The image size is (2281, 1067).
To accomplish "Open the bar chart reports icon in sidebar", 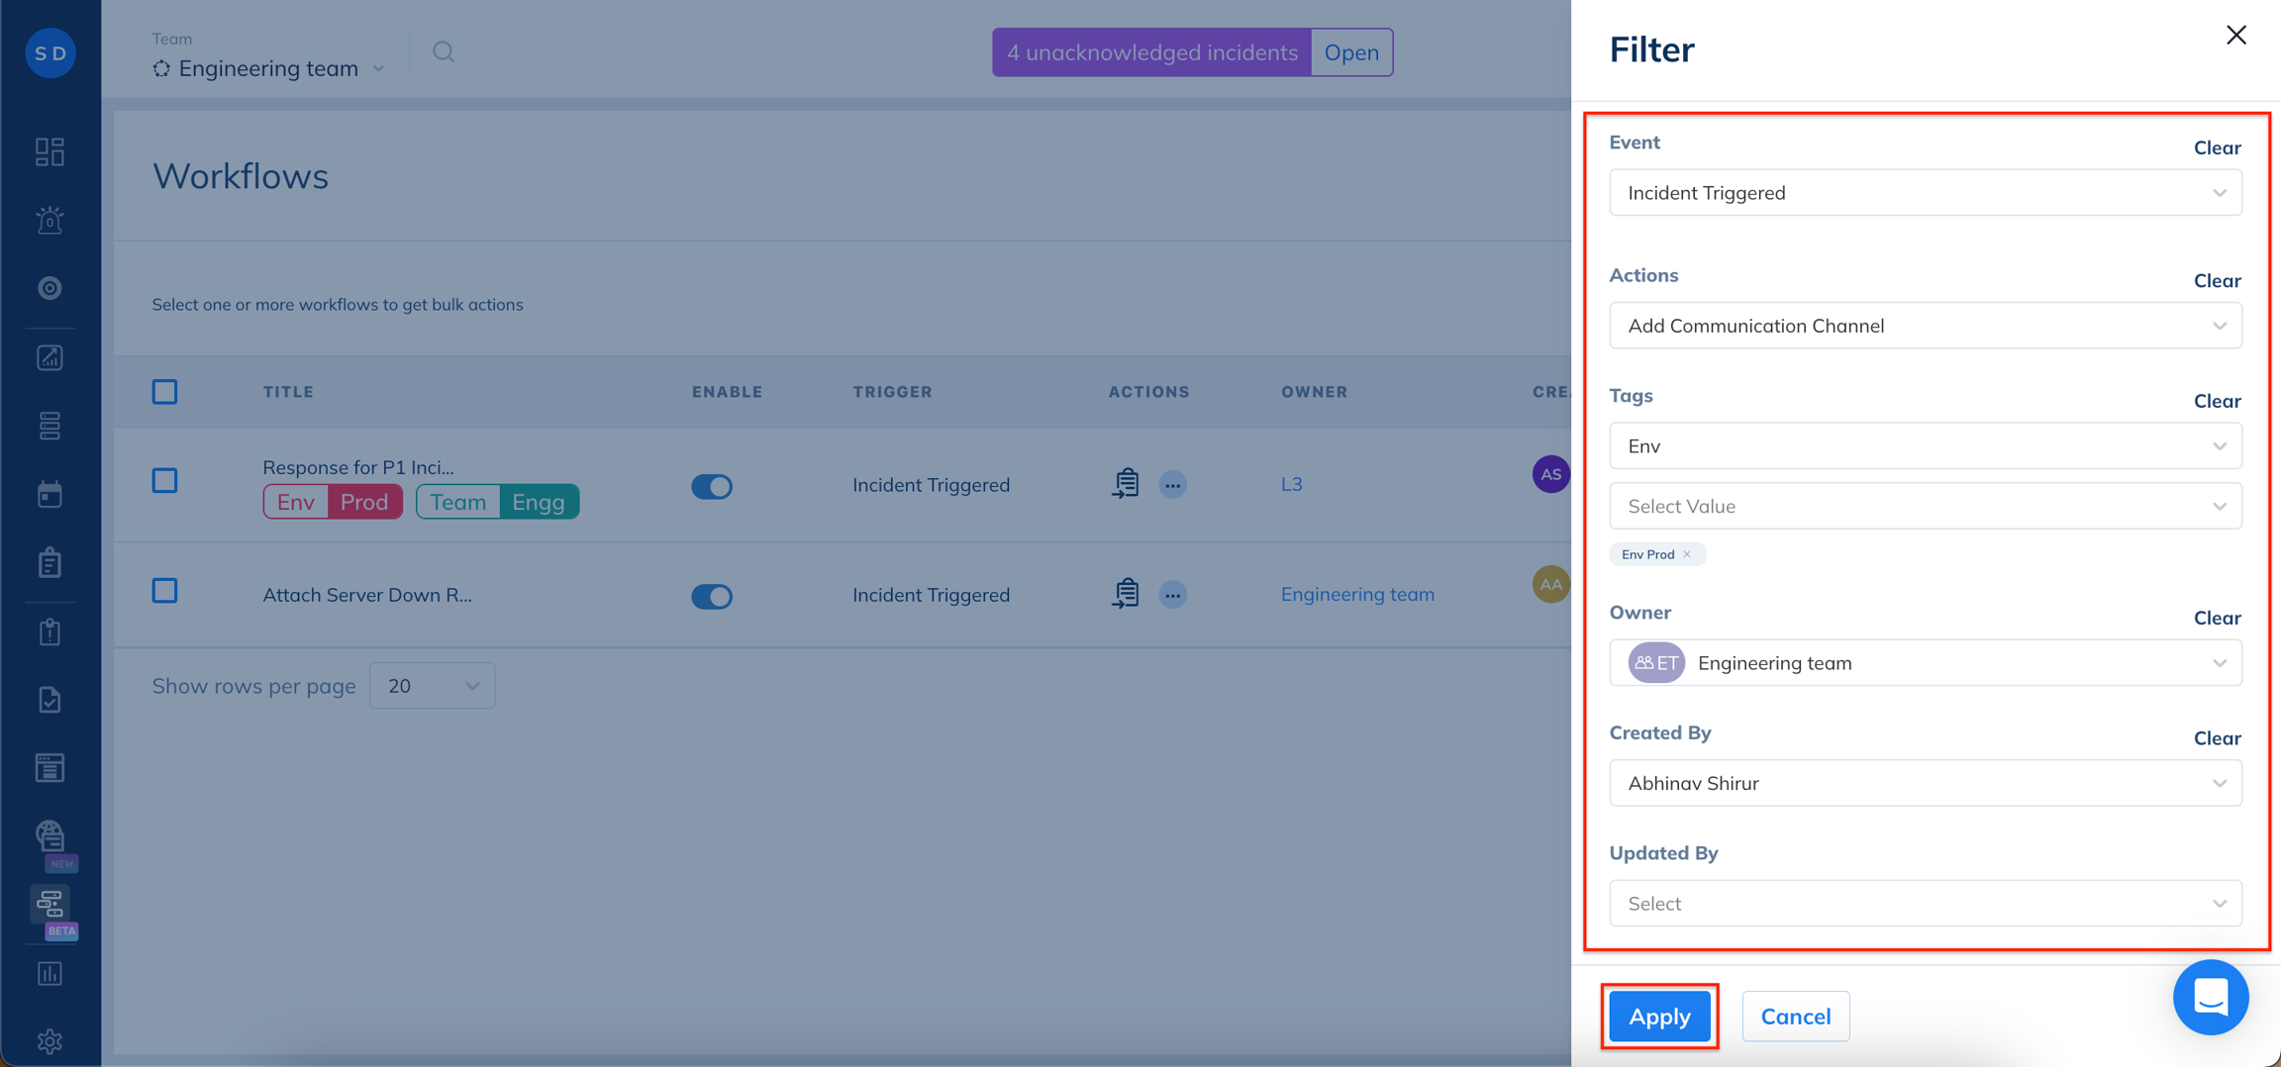I will 50,974.
